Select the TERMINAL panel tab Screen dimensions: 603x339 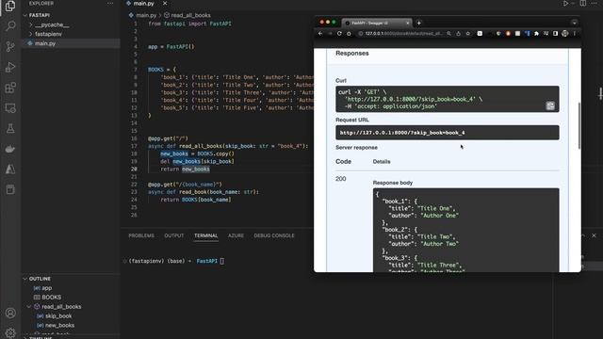(205, 235)
